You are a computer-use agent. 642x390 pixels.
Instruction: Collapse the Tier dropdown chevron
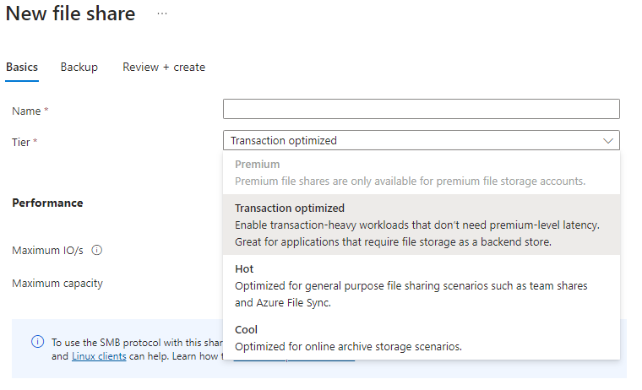(608, 141)
